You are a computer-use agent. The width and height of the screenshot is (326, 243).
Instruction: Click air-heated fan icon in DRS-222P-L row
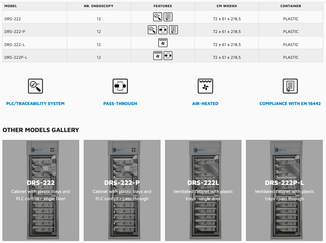pyautogui.click(x=158, y=56)
